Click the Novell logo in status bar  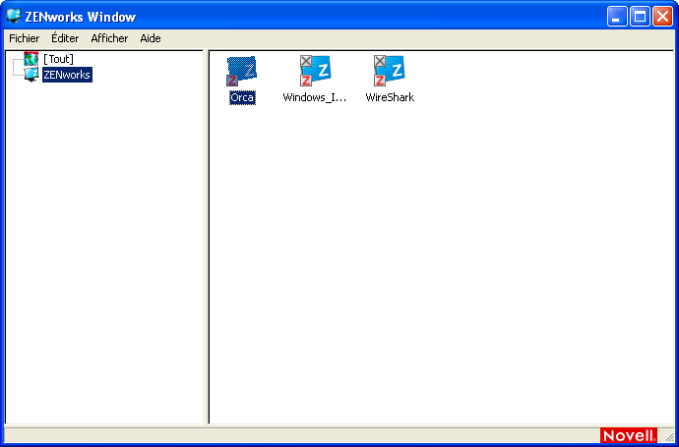(x=629, y=435)
